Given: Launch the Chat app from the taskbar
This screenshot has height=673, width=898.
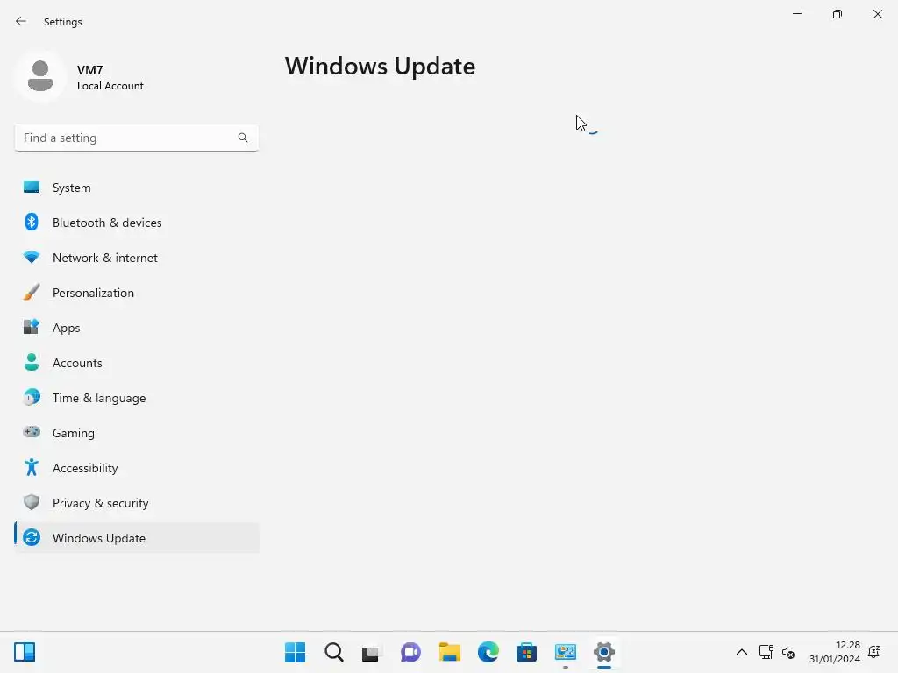Looking at the screenshot, I should click(410, 652).
